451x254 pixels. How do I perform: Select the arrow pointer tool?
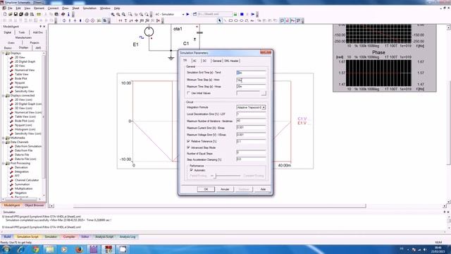click(x=220, y=20)
